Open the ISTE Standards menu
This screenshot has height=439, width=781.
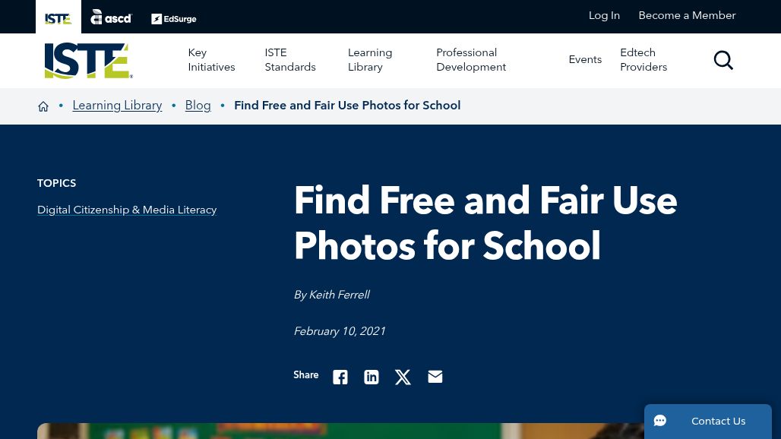tap(290, 60)
